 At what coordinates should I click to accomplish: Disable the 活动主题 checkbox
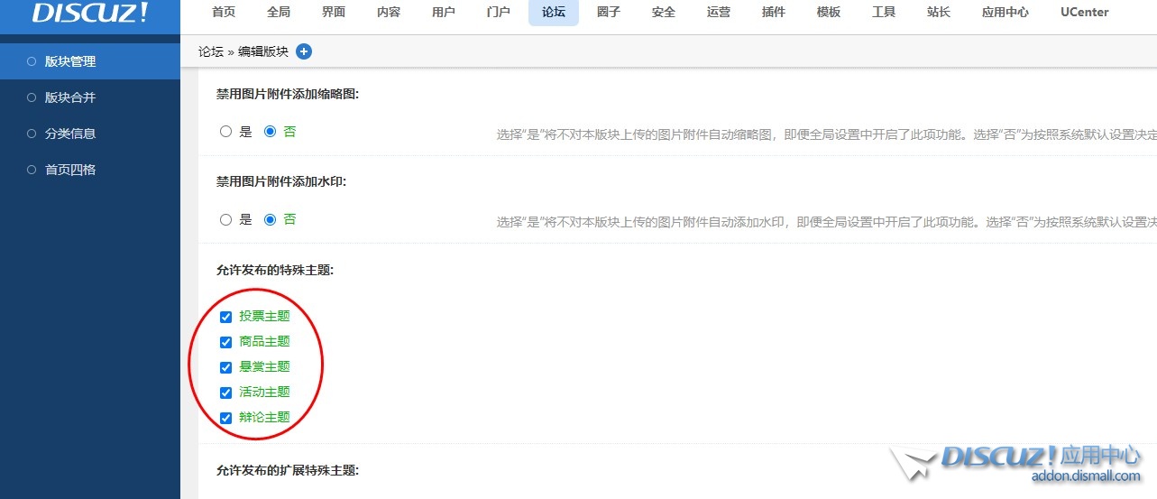tap(226, 393)
